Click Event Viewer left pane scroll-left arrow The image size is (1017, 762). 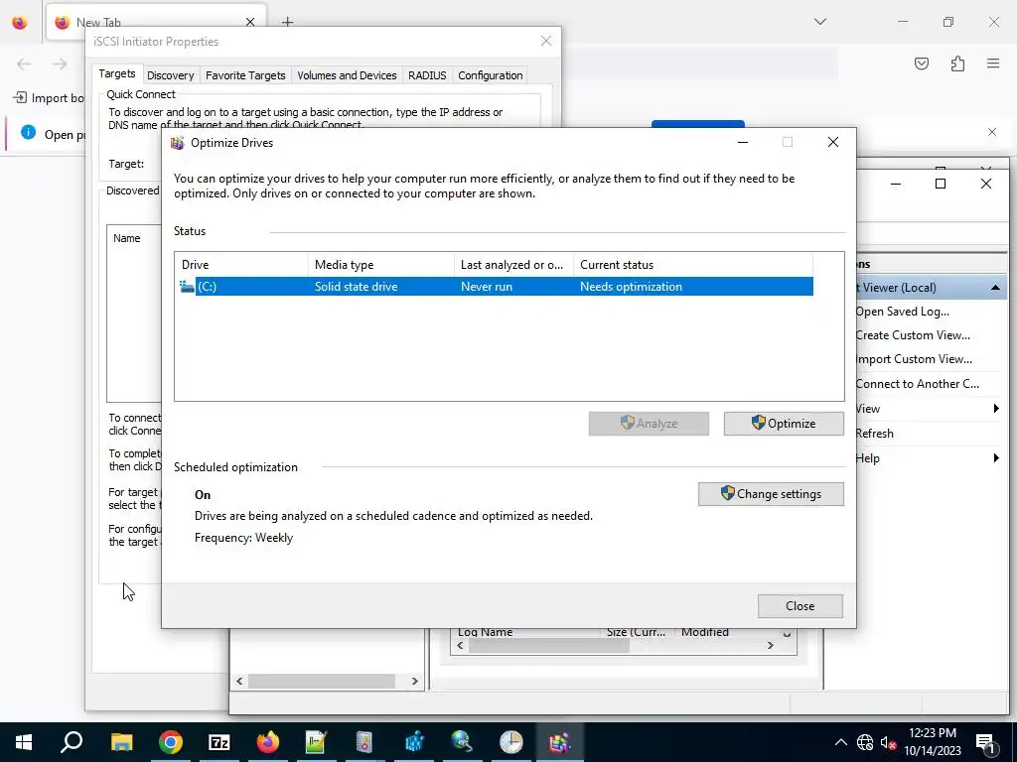coord(239,681)
